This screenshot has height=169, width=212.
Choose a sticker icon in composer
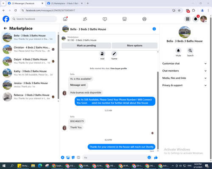(x=73, y=158)
